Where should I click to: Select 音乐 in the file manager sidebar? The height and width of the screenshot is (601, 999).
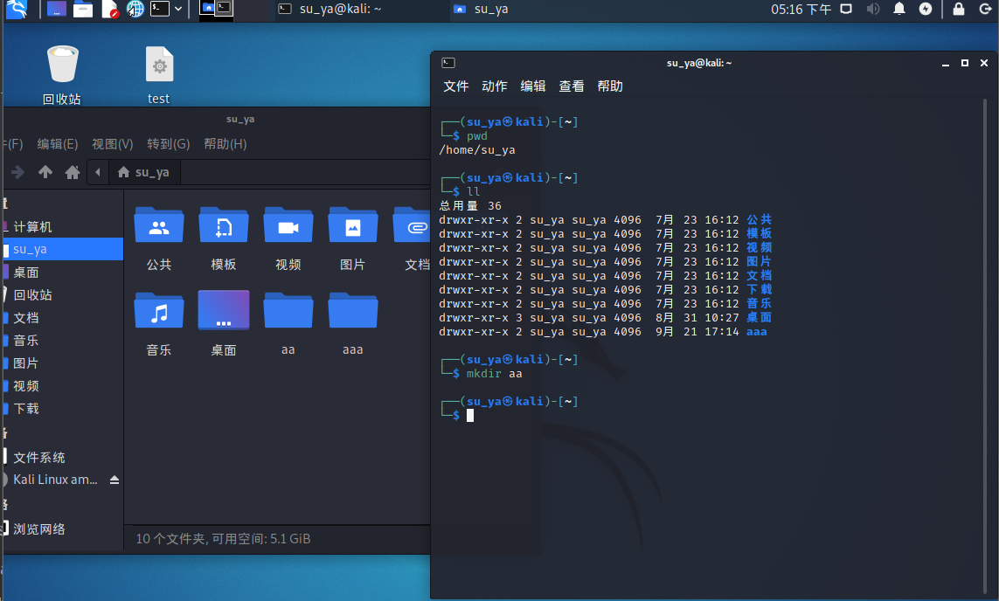pos(62,341)
